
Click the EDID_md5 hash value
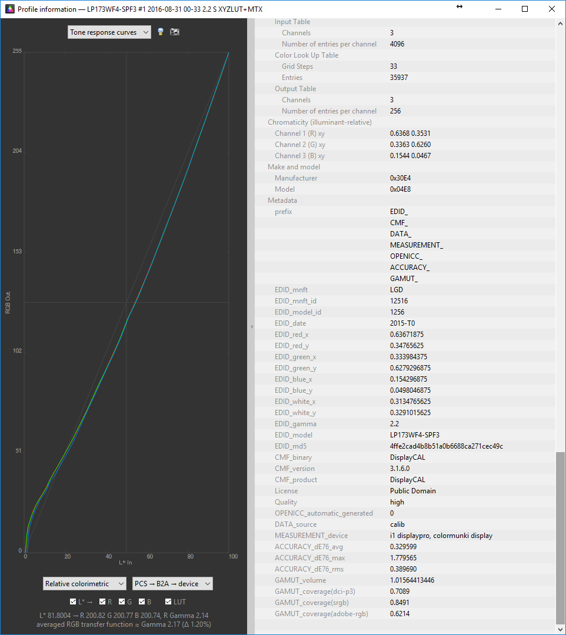447,446
